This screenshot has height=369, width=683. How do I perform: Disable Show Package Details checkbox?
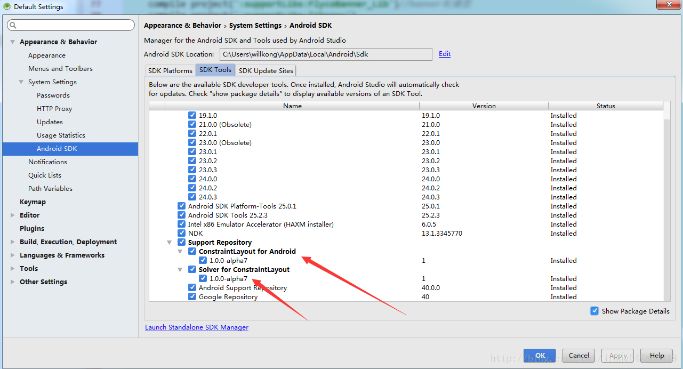click(x=594, y=311)
